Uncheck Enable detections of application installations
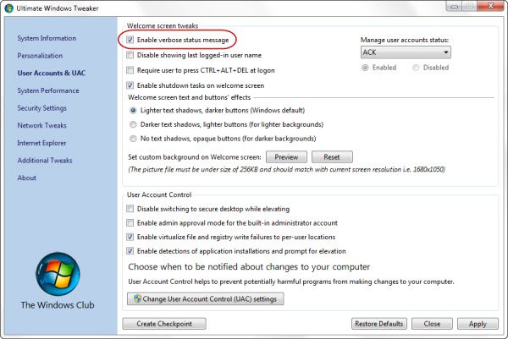The height and width of the screenshot is (339, 508). [130, 251]
